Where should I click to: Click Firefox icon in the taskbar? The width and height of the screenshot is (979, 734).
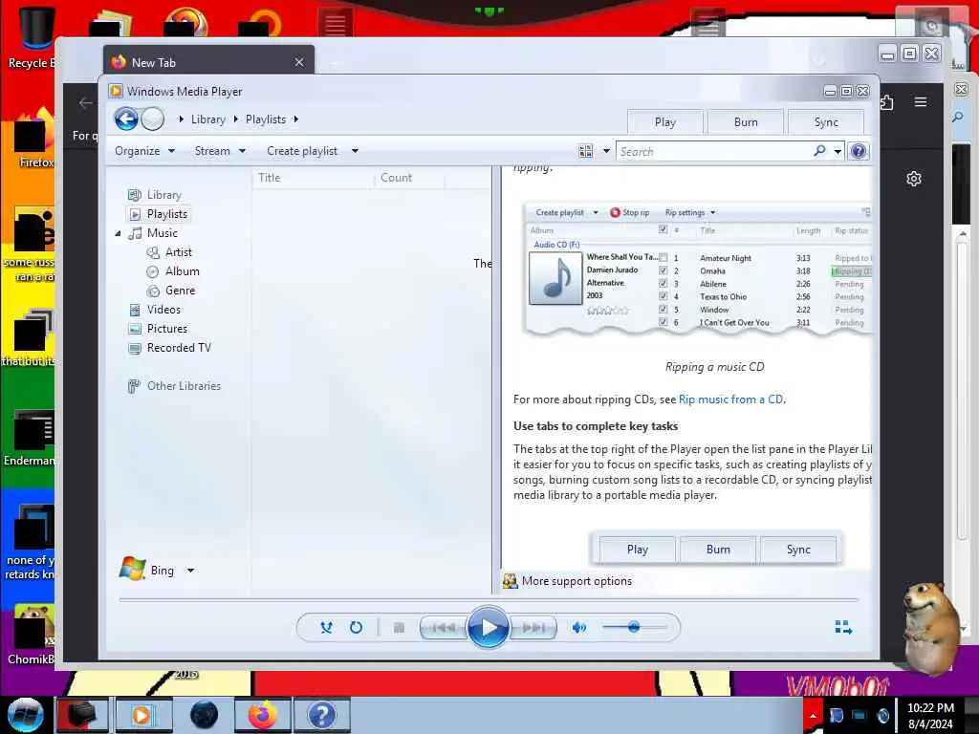[x=262, y=715]
